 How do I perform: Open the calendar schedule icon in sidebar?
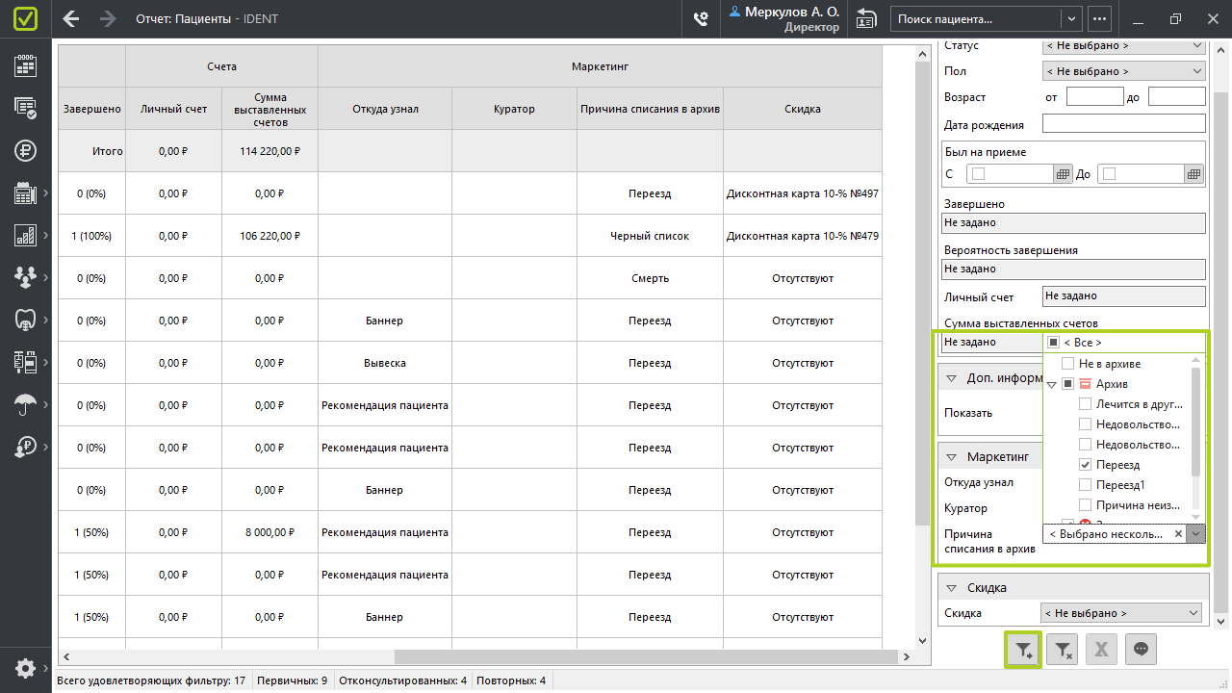[25, 65]
